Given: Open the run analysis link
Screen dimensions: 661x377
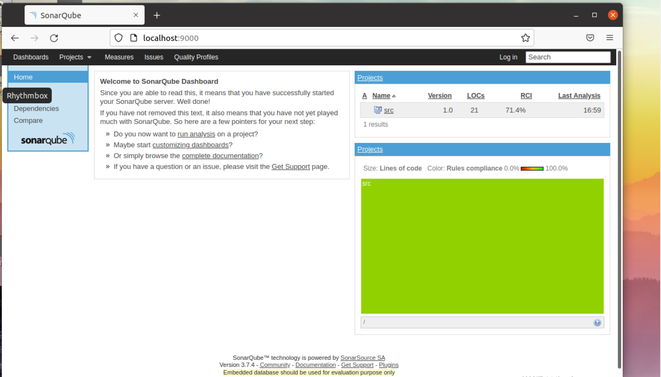Looking at the screenshot, I should (x=196, y=134).
